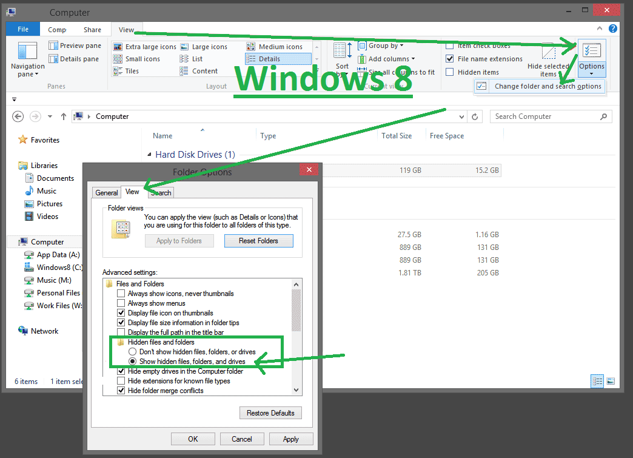Close the Folder Options dialog
The height and width of the screenshot is (458, 633).
coord(309,170)
